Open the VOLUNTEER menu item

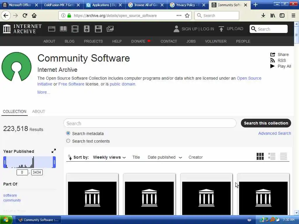tap(216, 41)
